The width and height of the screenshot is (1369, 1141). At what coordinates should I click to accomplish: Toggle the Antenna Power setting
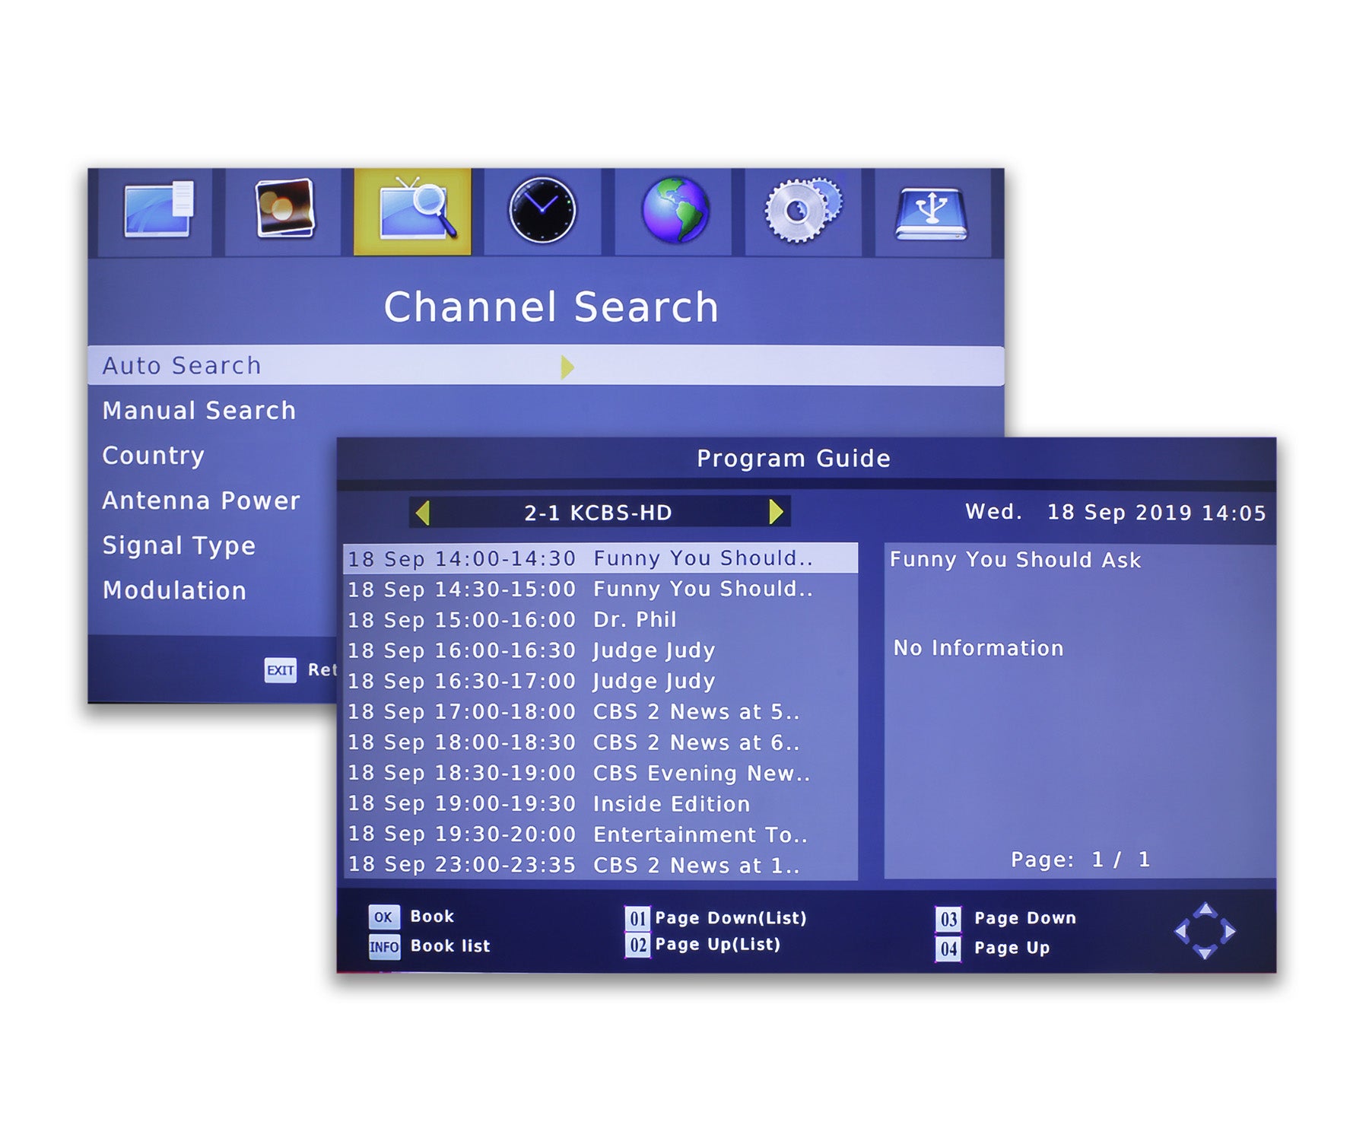(201, 501)
